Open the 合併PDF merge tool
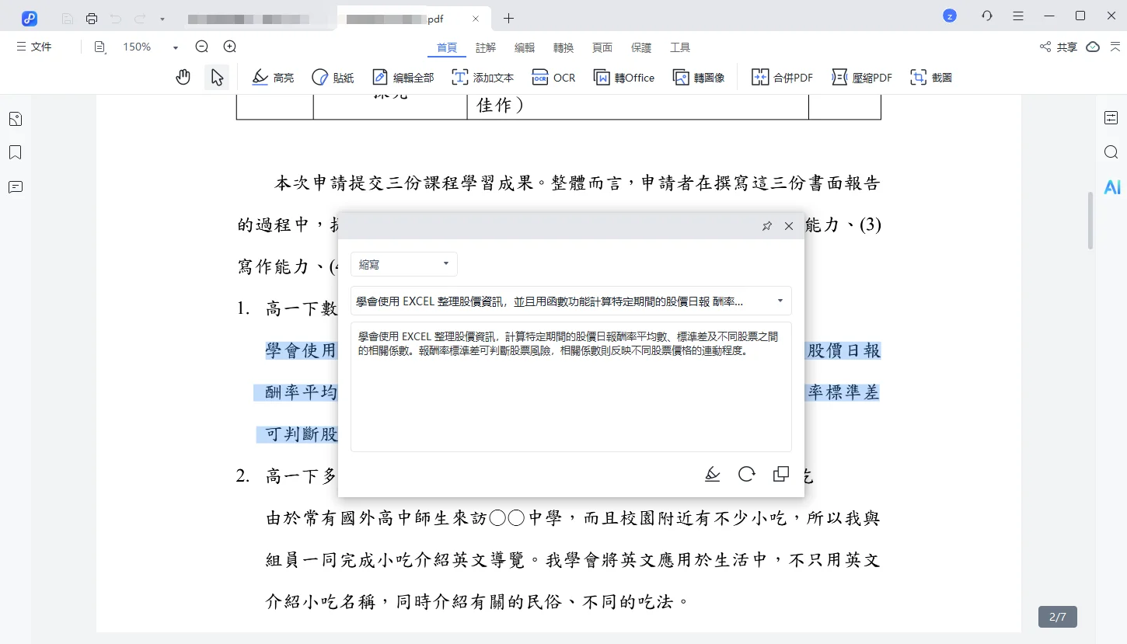This screenshot has height=644, width=1127. coord(781,77)
